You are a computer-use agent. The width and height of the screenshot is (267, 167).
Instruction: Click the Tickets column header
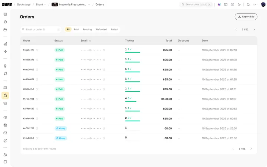129,41
